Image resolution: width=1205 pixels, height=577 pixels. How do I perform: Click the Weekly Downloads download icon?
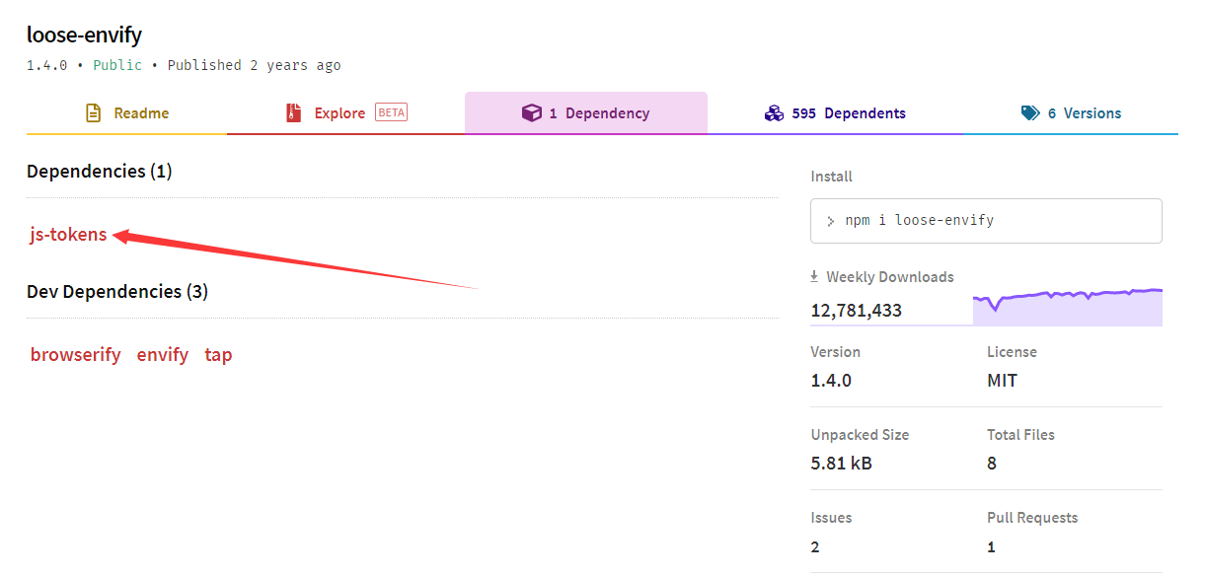815,277
